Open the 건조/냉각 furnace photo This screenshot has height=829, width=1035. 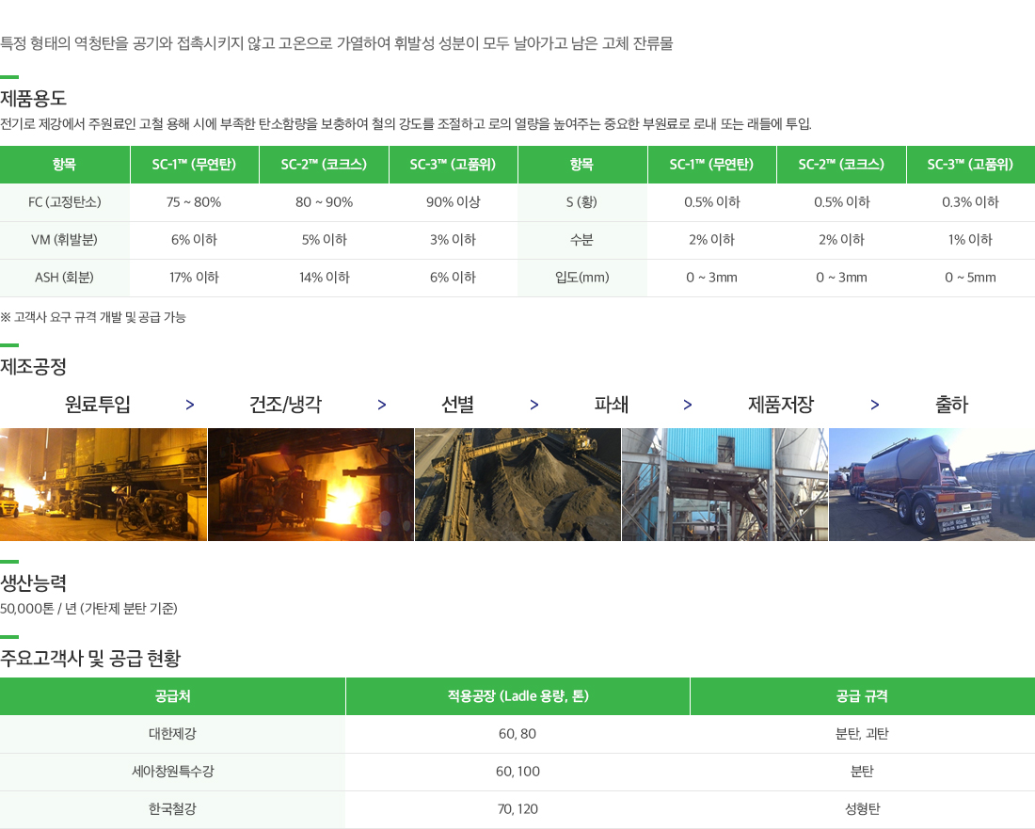[x=310, y=485]
